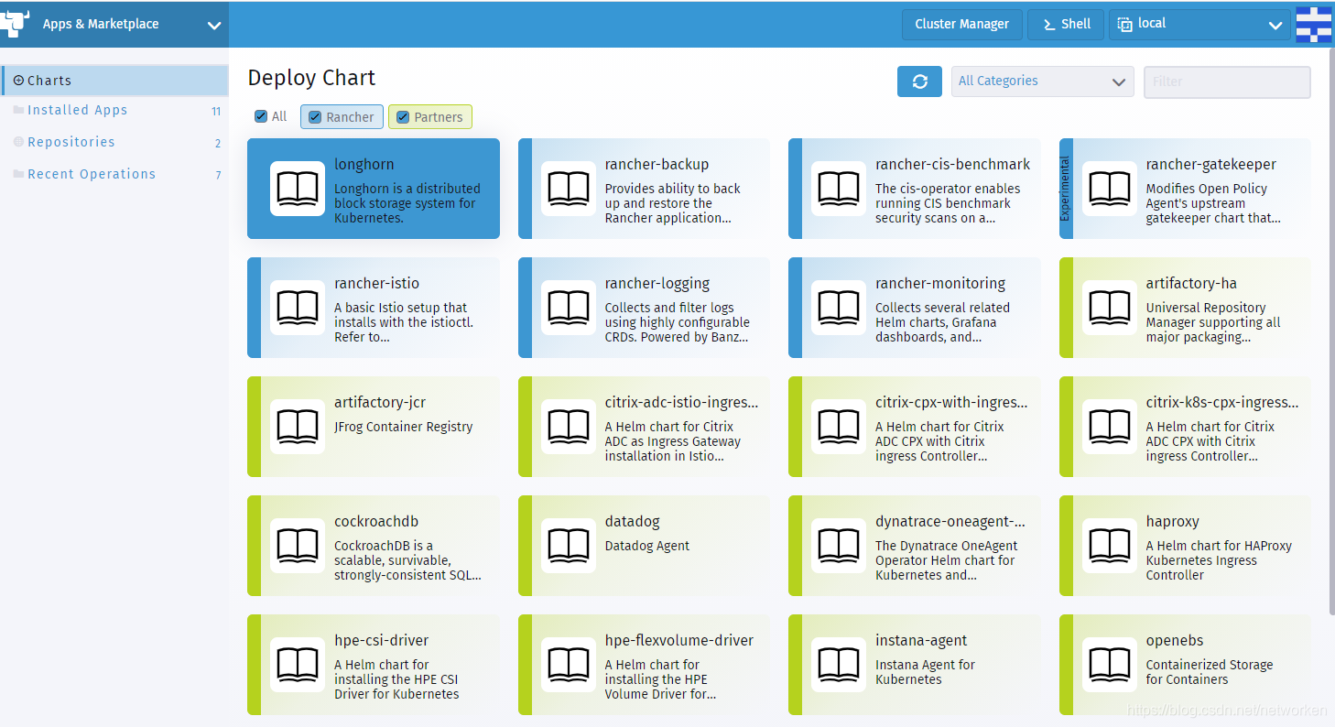Open the datadog book icon

click(x=569, y=546)
